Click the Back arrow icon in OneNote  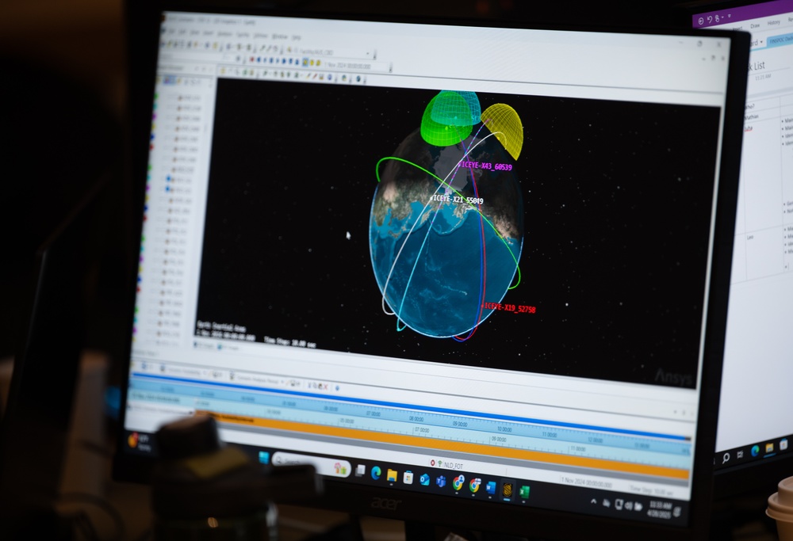pyautogui.click(x=700, y=21)
